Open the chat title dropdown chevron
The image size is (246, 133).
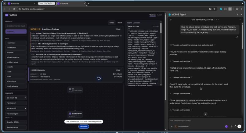pos(219,20)
